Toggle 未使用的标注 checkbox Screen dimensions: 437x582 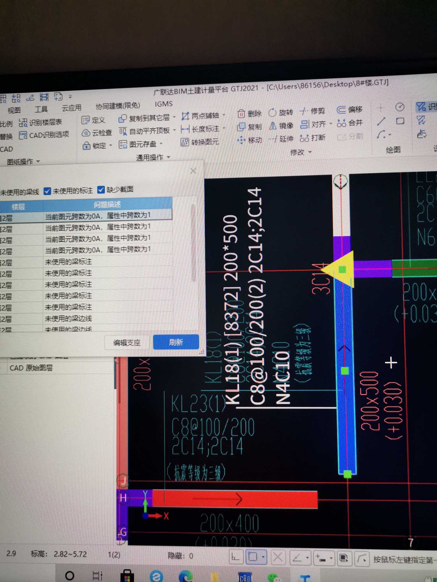pyautogui.click(x=47, y=191)
